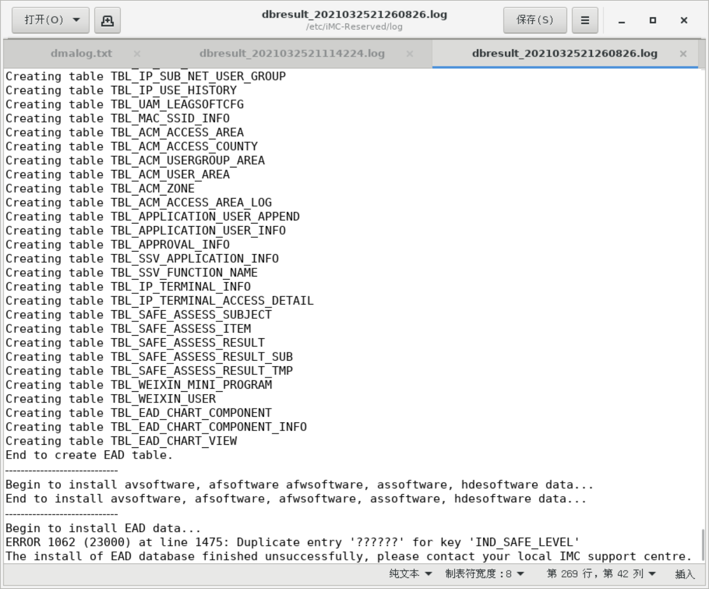Click the TBL_SAFE_ASSESS_RESULT_SUB line
This screenshot has height=589, width=709.
click(x=149, y=357)
